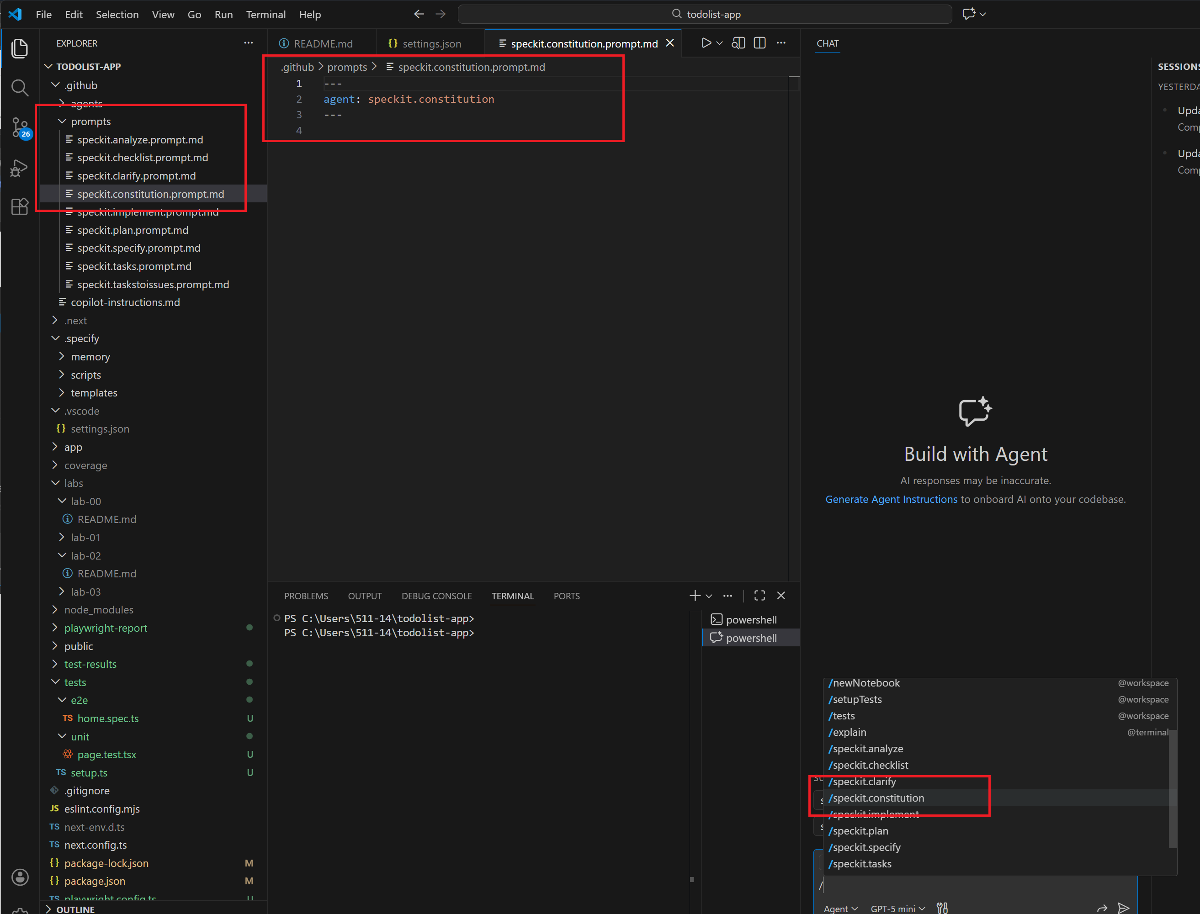Screen dimensions: 1200x914
Task: Open the Agent mode dropdown in chat
Action: (840, 909)
